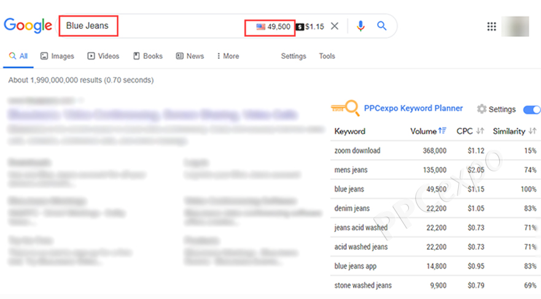The height and width of the screenshot is (299, 541).
Task: Open PPCexpo Keyword Planner link
Action: (x=413, y=108)
